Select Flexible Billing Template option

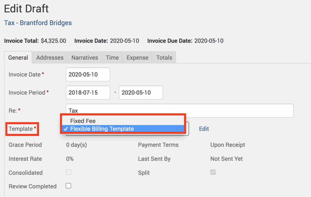click(102, 129)
